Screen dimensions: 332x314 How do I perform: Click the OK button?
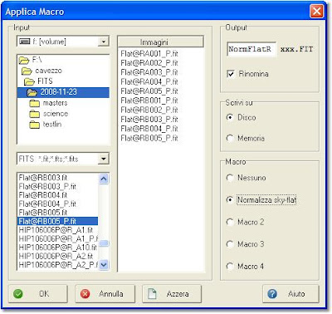(38, 294)
